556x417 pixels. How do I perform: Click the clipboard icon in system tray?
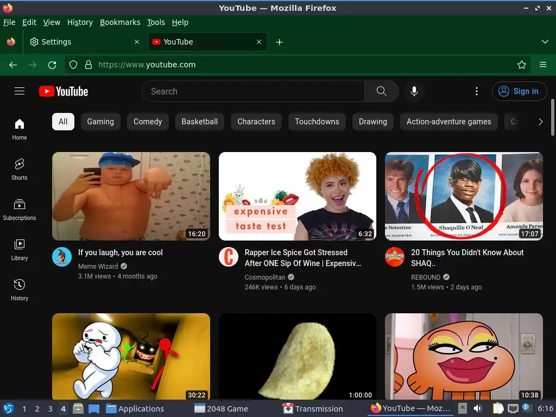click(x=498, y=408)
